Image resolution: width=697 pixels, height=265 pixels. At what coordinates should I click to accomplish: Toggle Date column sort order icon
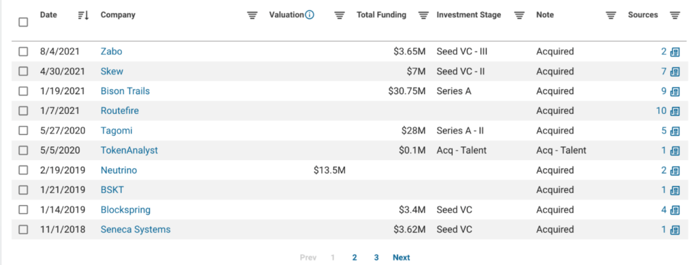(x=83, y=15)
